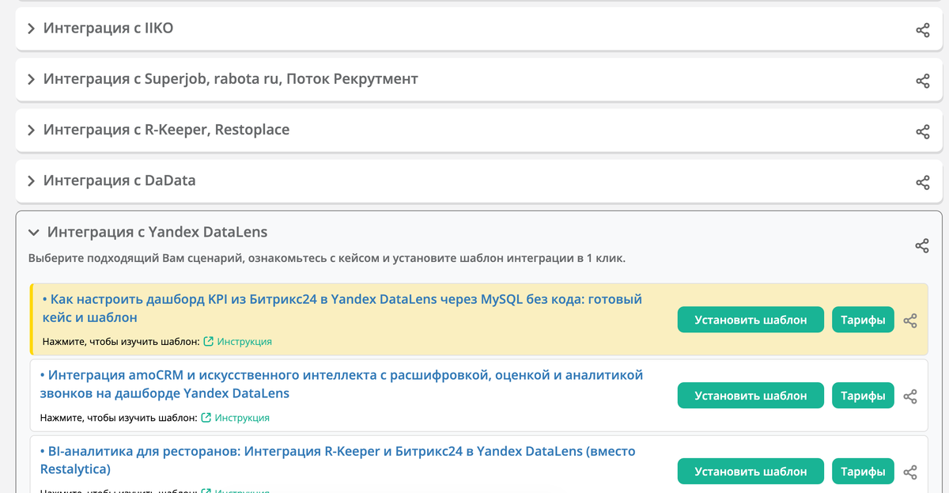This screenshot has width=949, height=493.
Task: Expand Интеграция с IIKO chevron
Action: (32, 29)
